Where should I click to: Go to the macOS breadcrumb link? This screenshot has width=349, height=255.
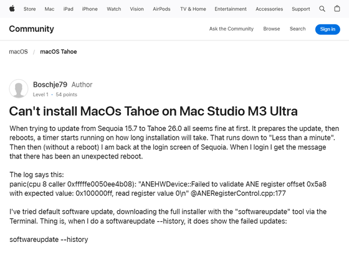click(x=19, y=52)
